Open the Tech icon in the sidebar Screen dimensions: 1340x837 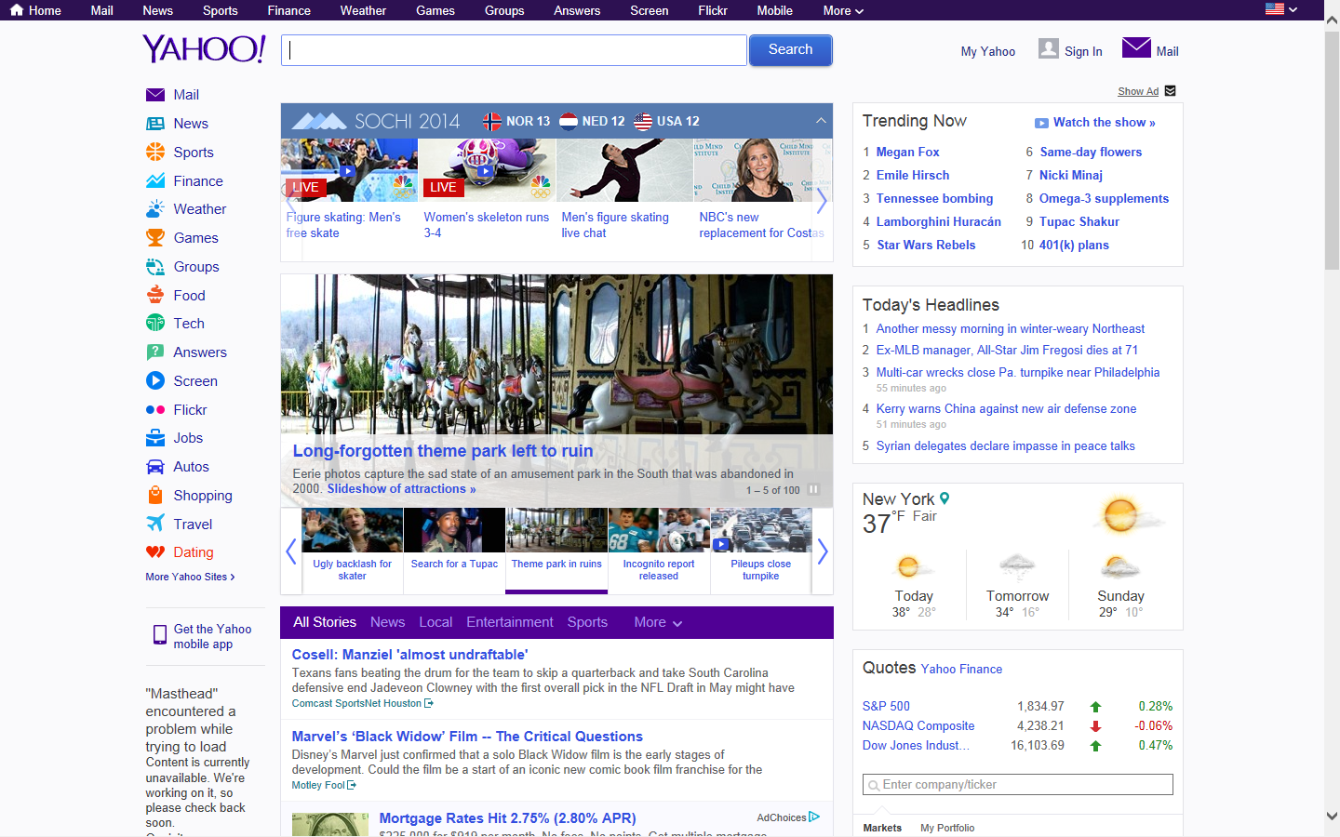coord(155,324)
